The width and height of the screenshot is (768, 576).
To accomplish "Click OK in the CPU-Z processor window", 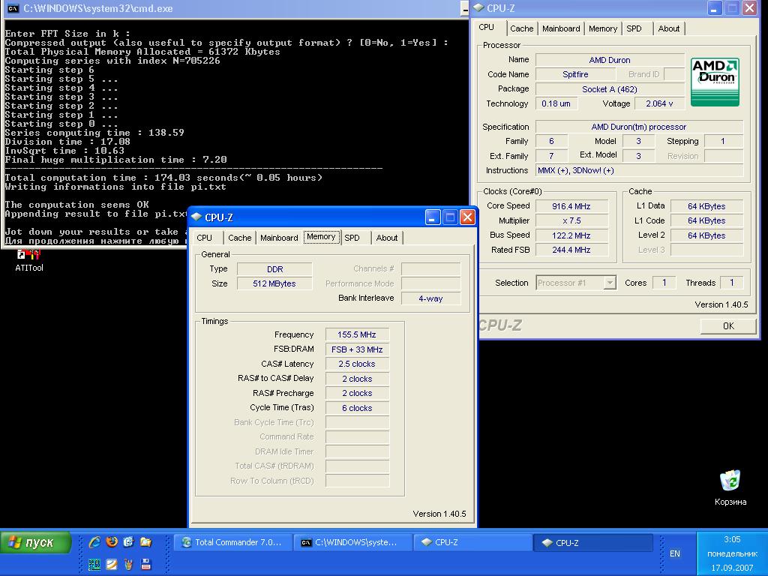I will [728, 326].
